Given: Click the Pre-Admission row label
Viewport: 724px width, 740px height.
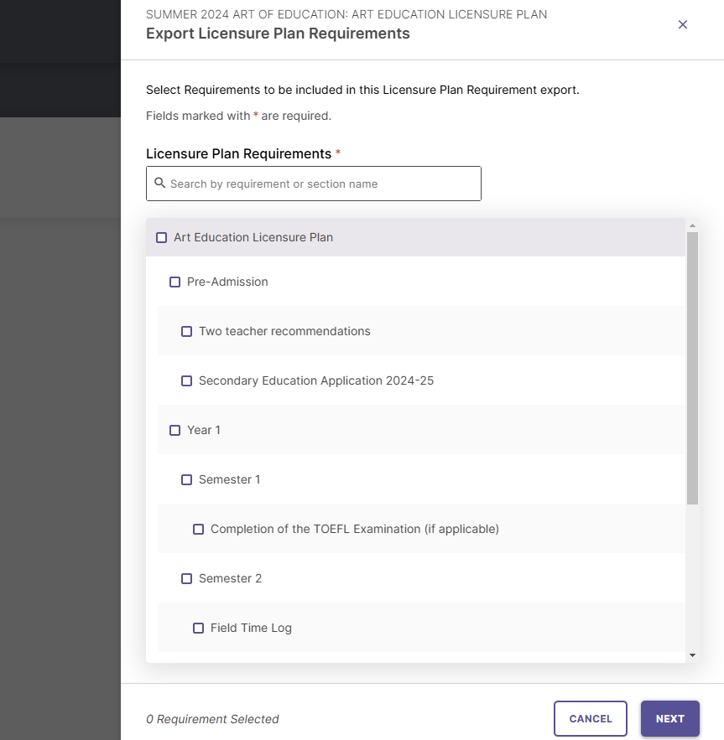Looking at the screenshot, I should 227,282.
